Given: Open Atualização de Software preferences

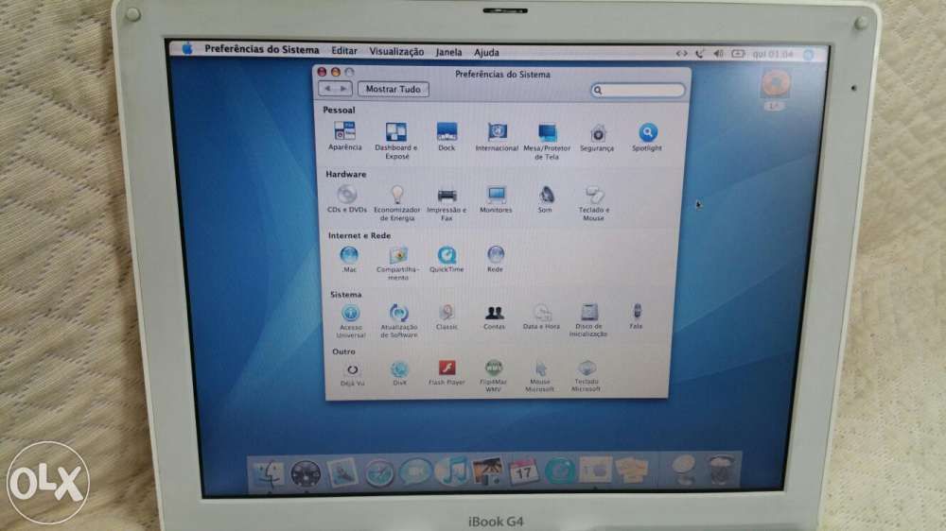Looking at the screenshot, I should (399, 320).
